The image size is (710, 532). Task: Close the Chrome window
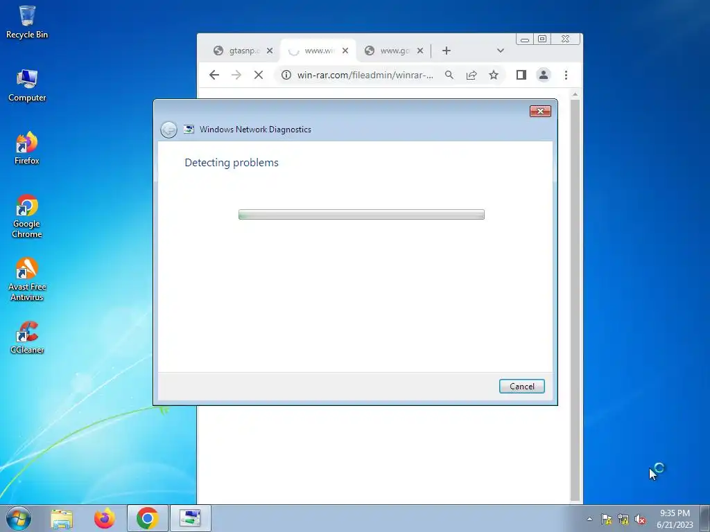tap(565, 39)
